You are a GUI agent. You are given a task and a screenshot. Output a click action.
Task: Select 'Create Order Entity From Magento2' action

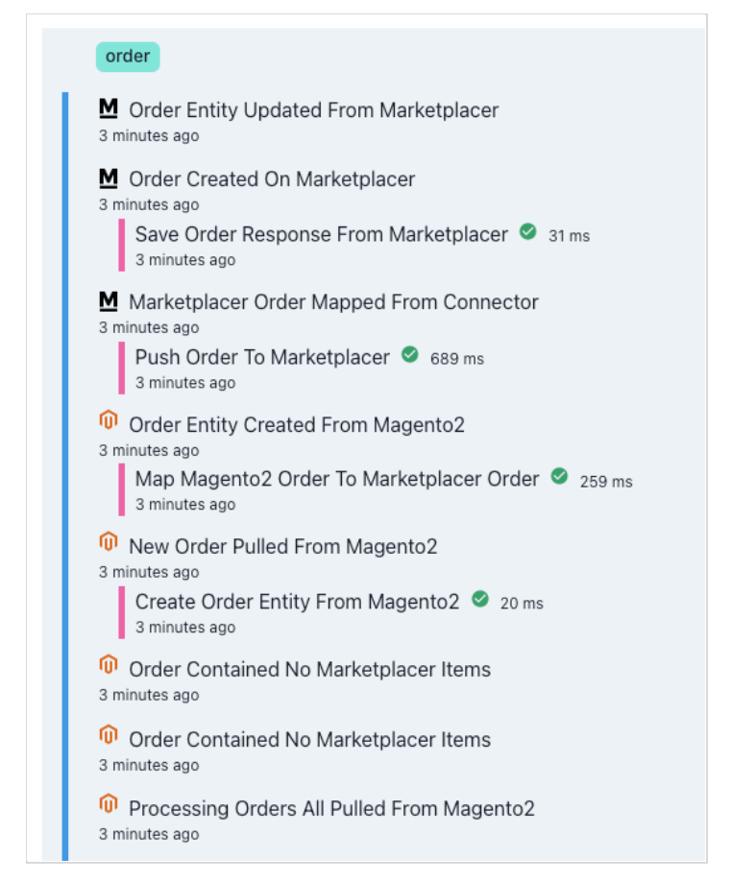click(x=297, y=602)
